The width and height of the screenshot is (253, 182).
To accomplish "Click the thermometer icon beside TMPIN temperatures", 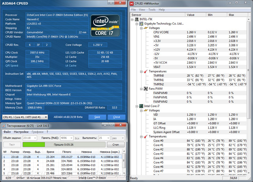I will point(146,71).
